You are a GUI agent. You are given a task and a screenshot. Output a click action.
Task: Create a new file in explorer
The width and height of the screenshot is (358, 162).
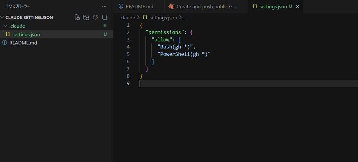pyautogui.click(x=77, y=17)
